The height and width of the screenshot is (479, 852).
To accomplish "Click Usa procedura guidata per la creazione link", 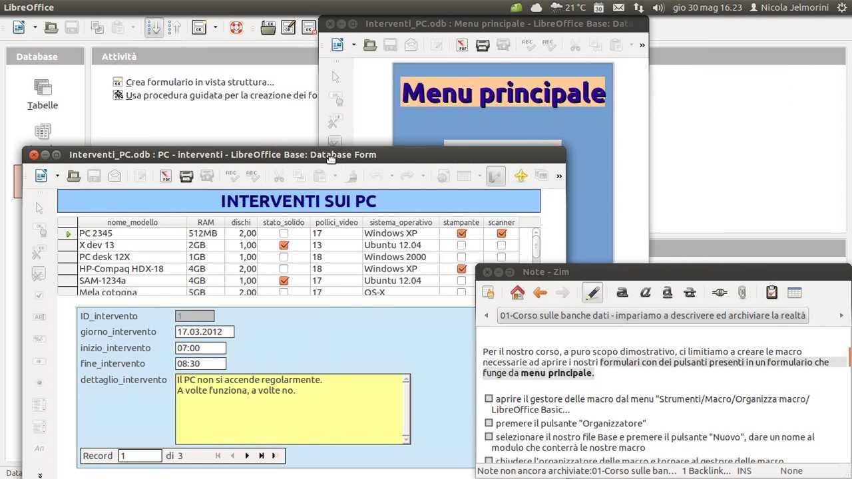I will pyautogui.click(x=221, y=95).
